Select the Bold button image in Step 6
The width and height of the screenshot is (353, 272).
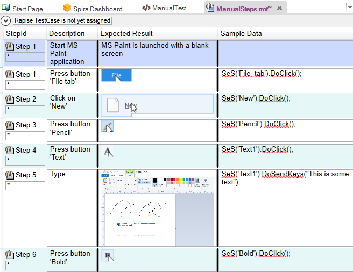[x=108, y=256]
